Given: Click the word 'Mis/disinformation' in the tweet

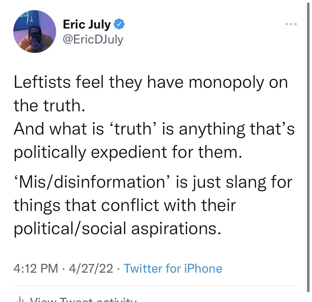Looking at the screenshot, I should coord(93,182).
